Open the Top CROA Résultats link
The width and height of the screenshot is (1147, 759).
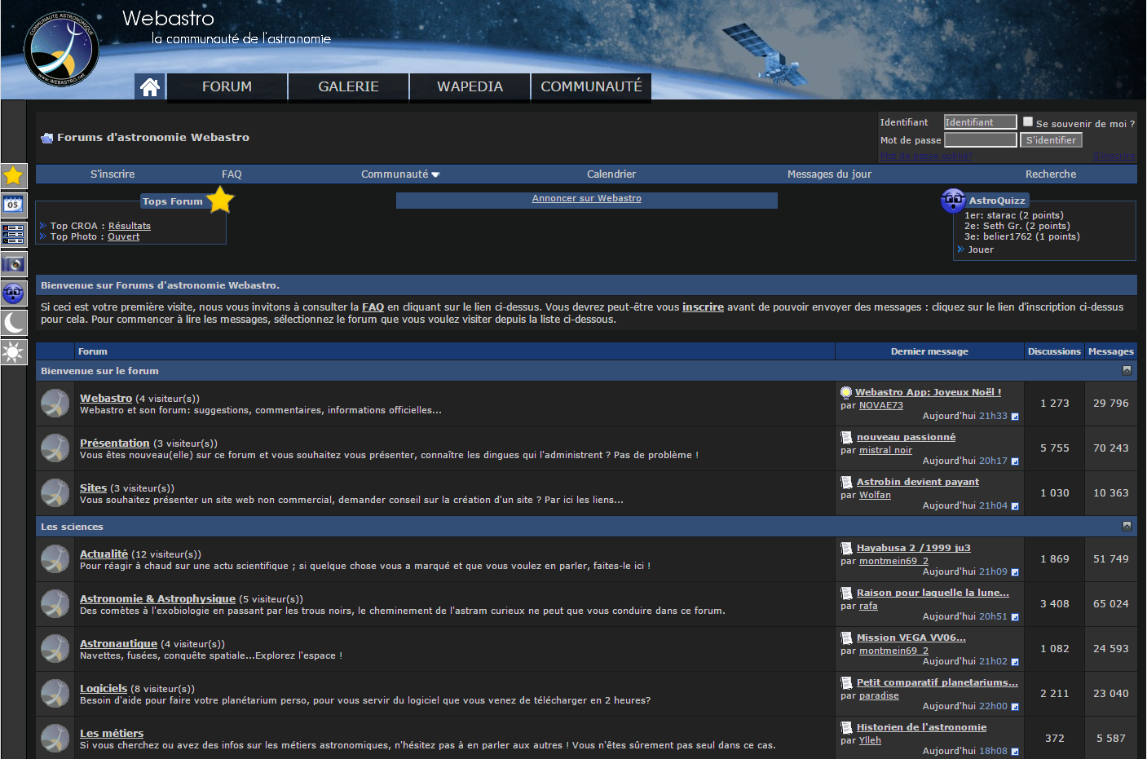click(x=130, y=226)
